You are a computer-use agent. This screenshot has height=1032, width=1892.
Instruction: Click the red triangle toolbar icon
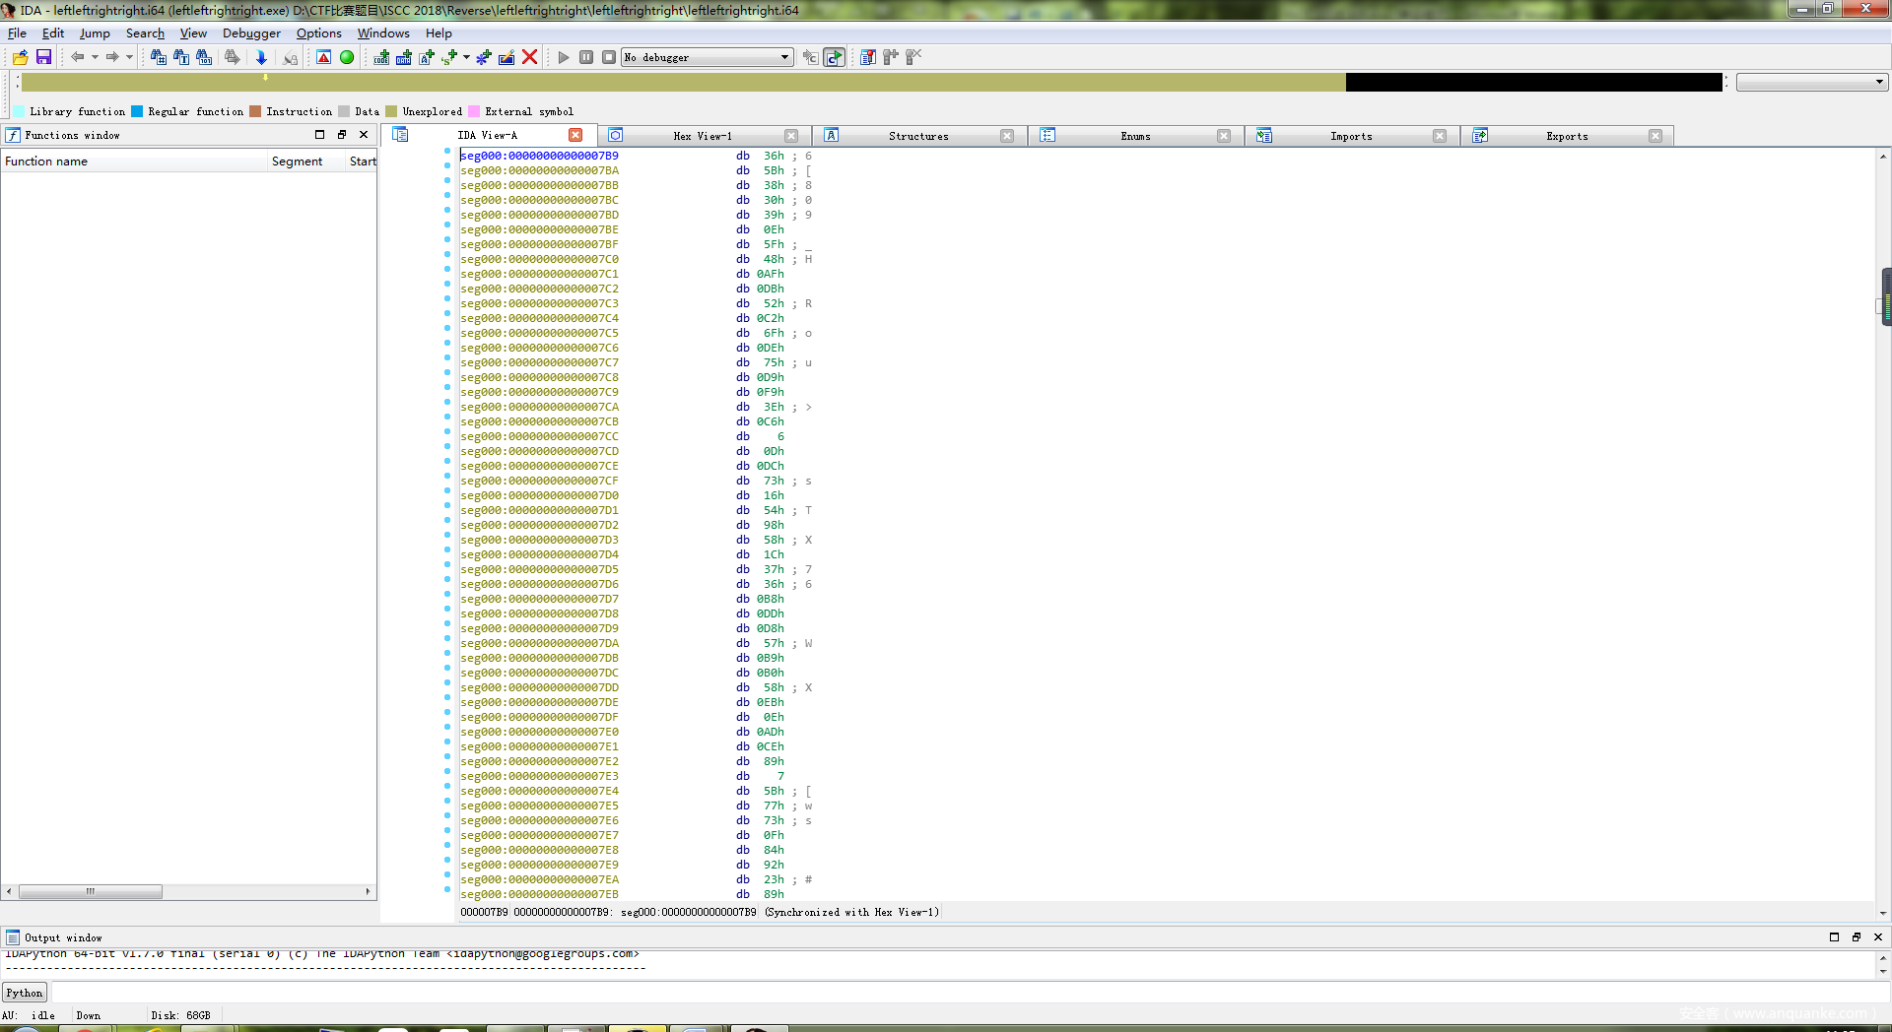click(323, 57)
